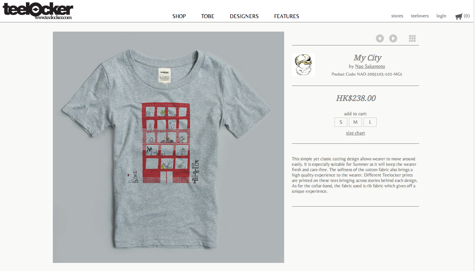Open the shopping cart icon
Screen dimensions: 475x271
coord(459,16)
